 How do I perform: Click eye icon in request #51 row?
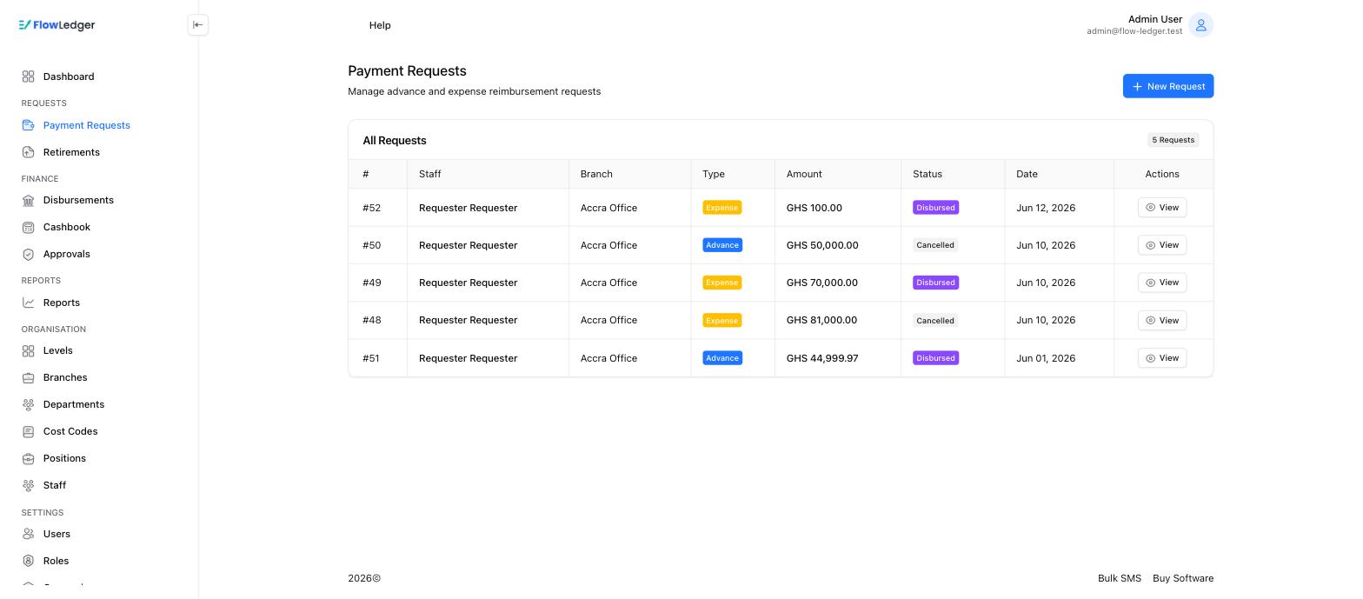tap(1151, 358)
